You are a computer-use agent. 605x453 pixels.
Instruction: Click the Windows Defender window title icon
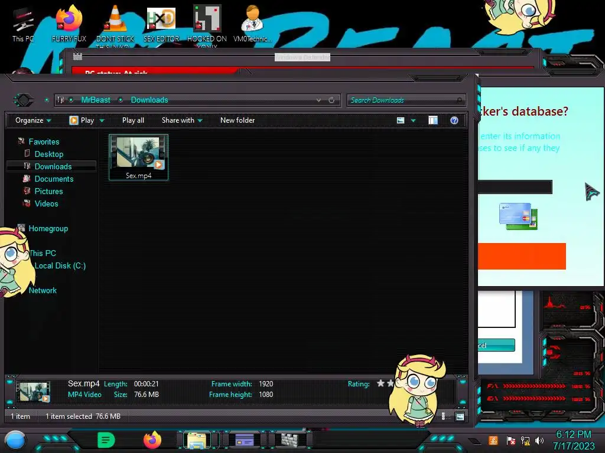pyautogui.click(x=77, y=57)
